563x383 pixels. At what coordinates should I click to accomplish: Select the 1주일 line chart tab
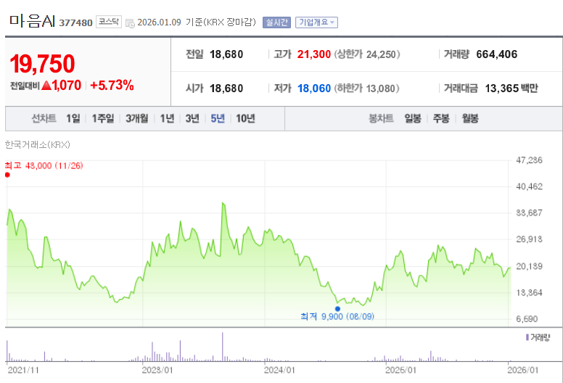pos(103,118)
